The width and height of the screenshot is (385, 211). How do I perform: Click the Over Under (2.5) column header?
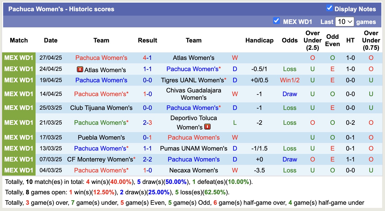click(313, 40)
